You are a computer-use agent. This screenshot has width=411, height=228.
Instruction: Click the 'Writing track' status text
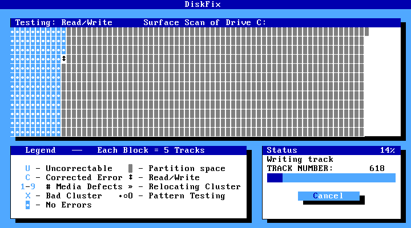tap(300, 160)
